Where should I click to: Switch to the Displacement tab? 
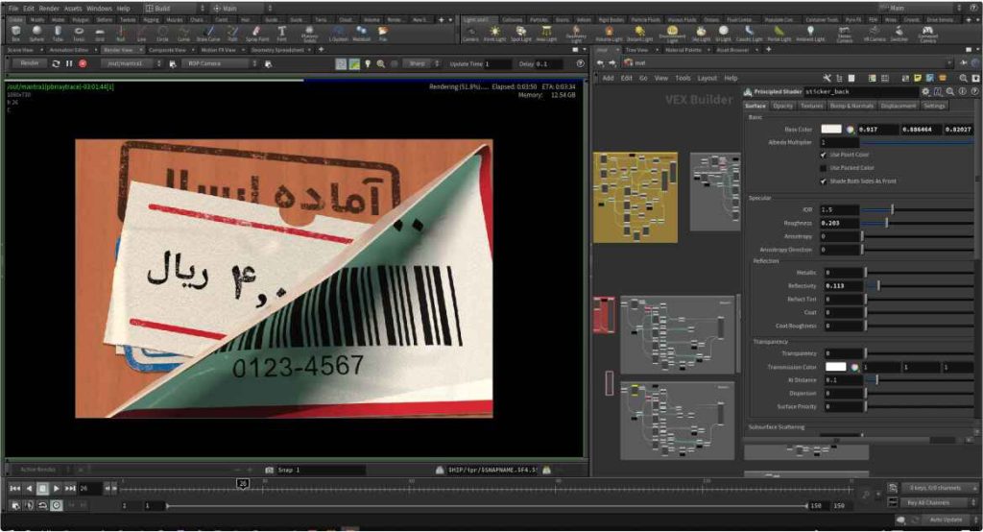pyautogui.click(x=898, y=106)
